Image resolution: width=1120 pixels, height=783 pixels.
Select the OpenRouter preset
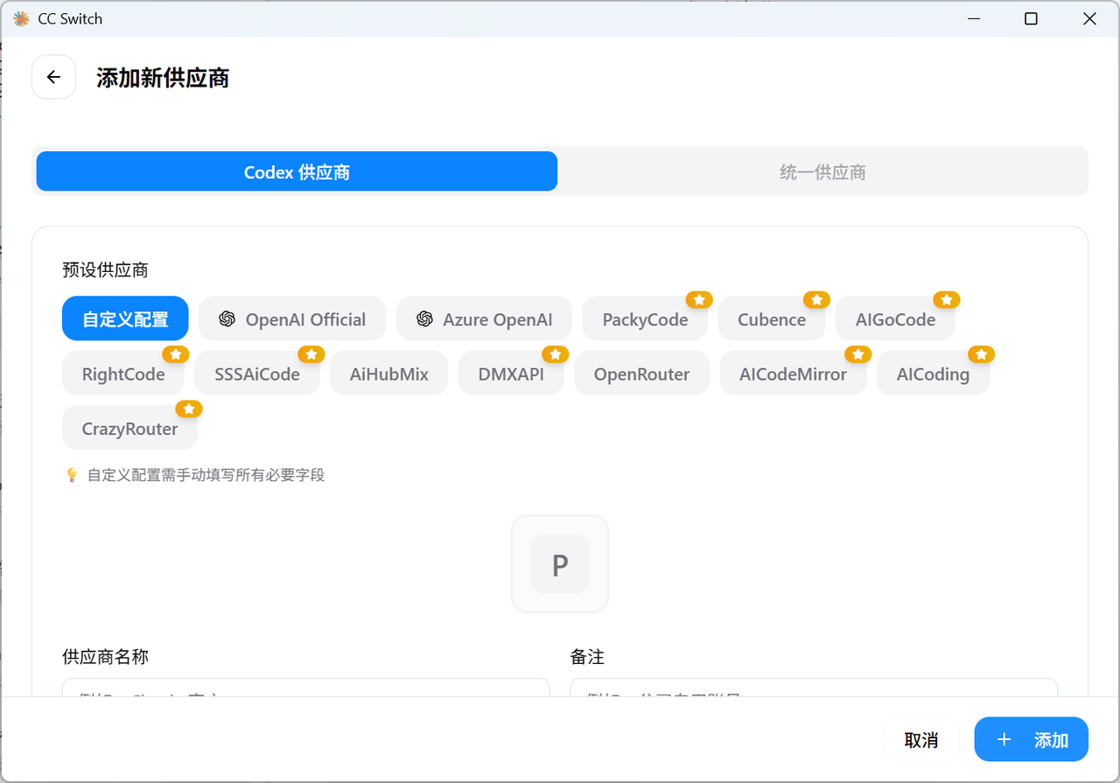coord(641,374)
